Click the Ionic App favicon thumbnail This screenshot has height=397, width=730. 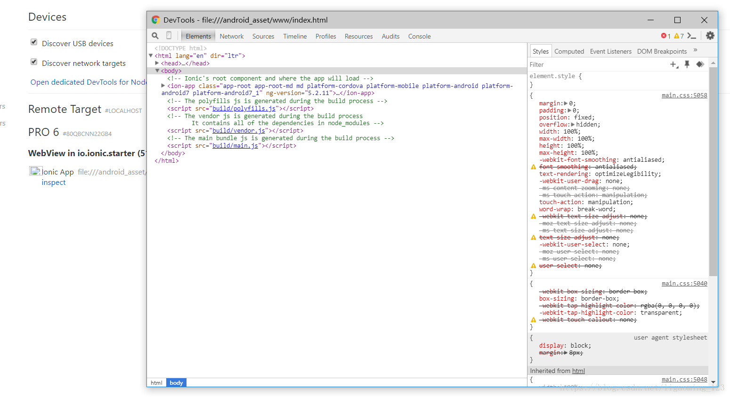pos(35,171)
